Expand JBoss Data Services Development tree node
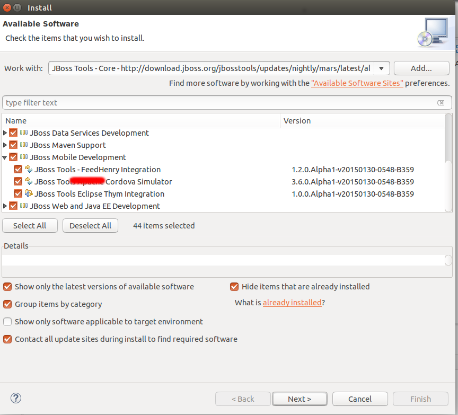This screenshot has height=415, width=458. (x=5, y=133)
